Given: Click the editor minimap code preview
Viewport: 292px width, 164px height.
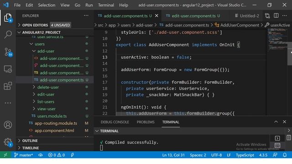Looking at the screenshot, I should [277, 40].
